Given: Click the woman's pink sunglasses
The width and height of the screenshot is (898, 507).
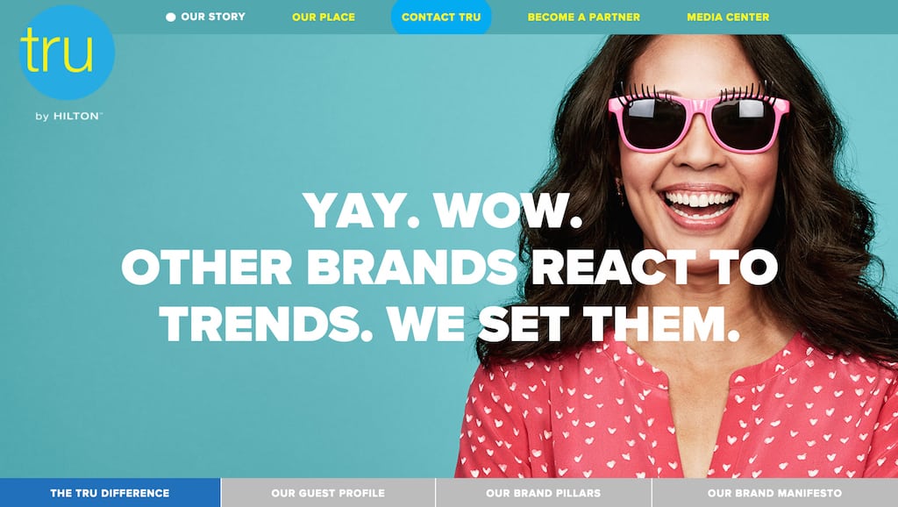Looking at the screenshot, I should (698, 122).
